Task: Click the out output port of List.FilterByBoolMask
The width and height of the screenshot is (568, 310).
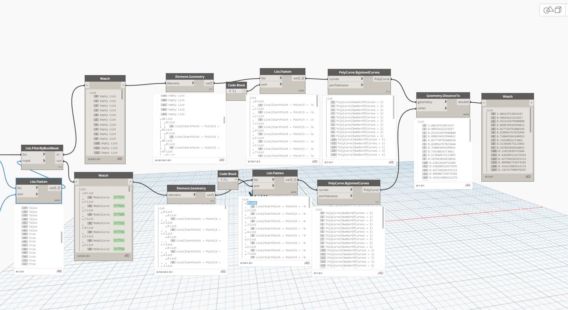Action: tap(59, 161)
